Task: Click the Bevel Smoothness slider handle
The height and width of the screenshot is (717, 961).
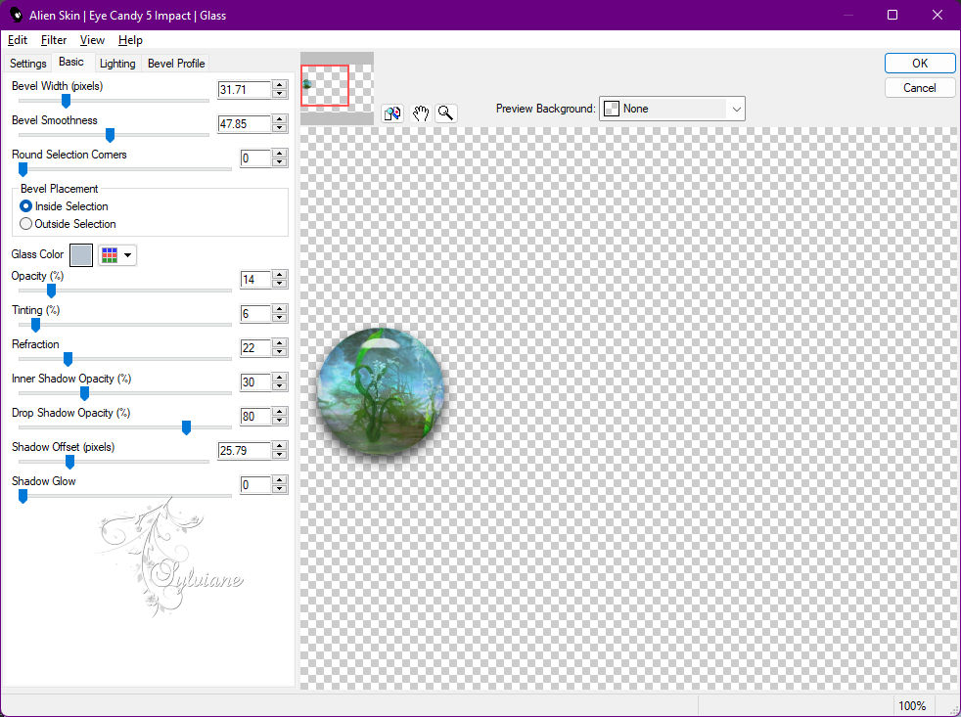Action: 111,135
